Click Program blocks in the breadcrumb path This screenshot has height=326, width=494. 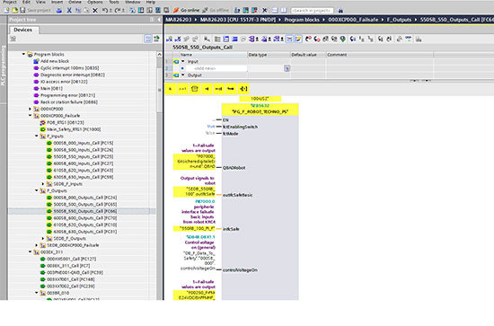point(302,20)
